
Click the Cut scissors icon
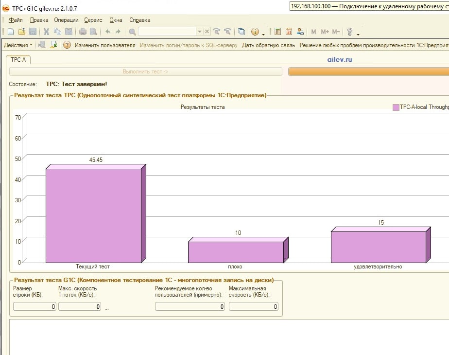point(46,32)
